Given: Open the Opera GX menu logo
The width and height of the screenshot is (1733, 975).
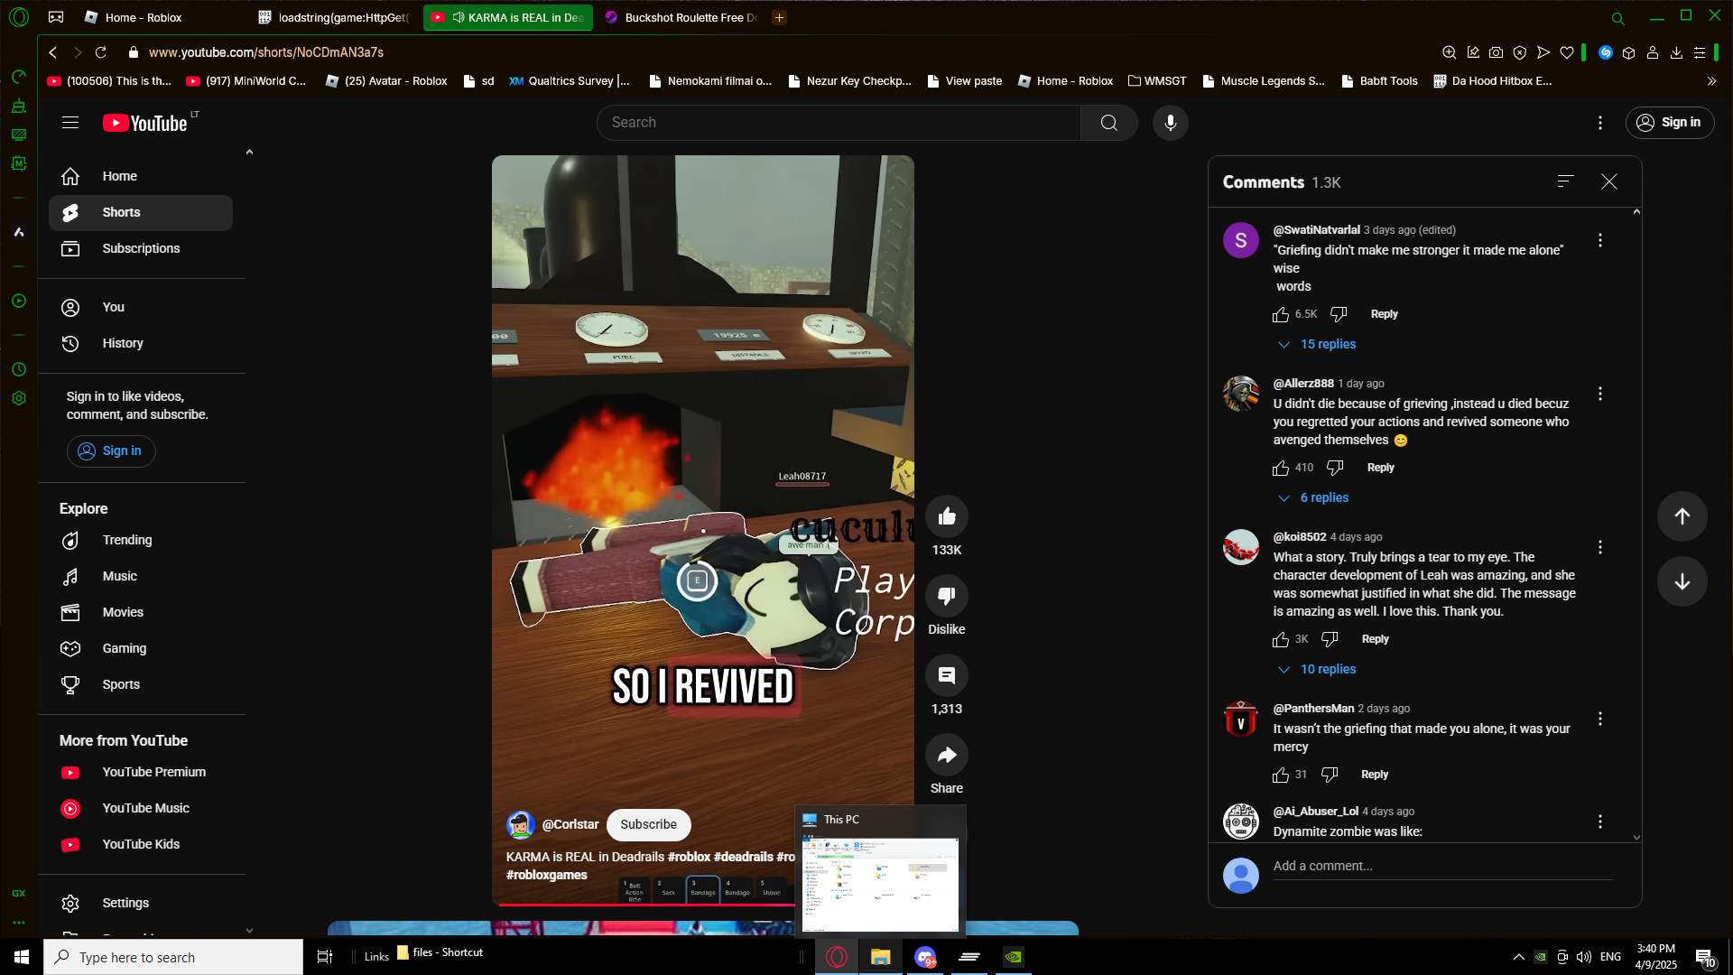Looking at the screenshot, I should (x=19, y=16).
